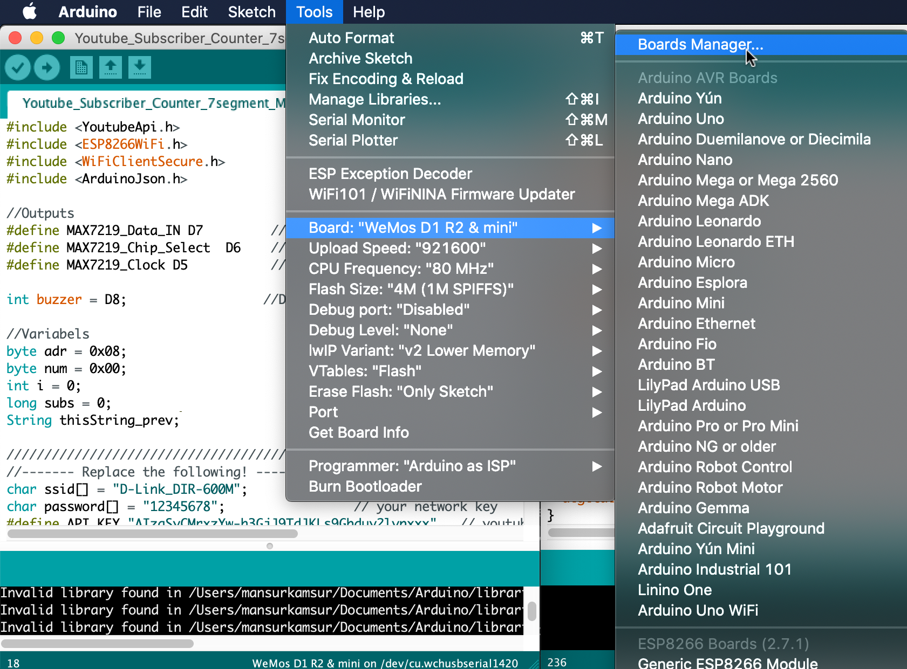Viewport: 907px width, 669px height.
Task: Open the Sketch menu in the menu bar
Action: pyautogui.click(x=251, y=12)
